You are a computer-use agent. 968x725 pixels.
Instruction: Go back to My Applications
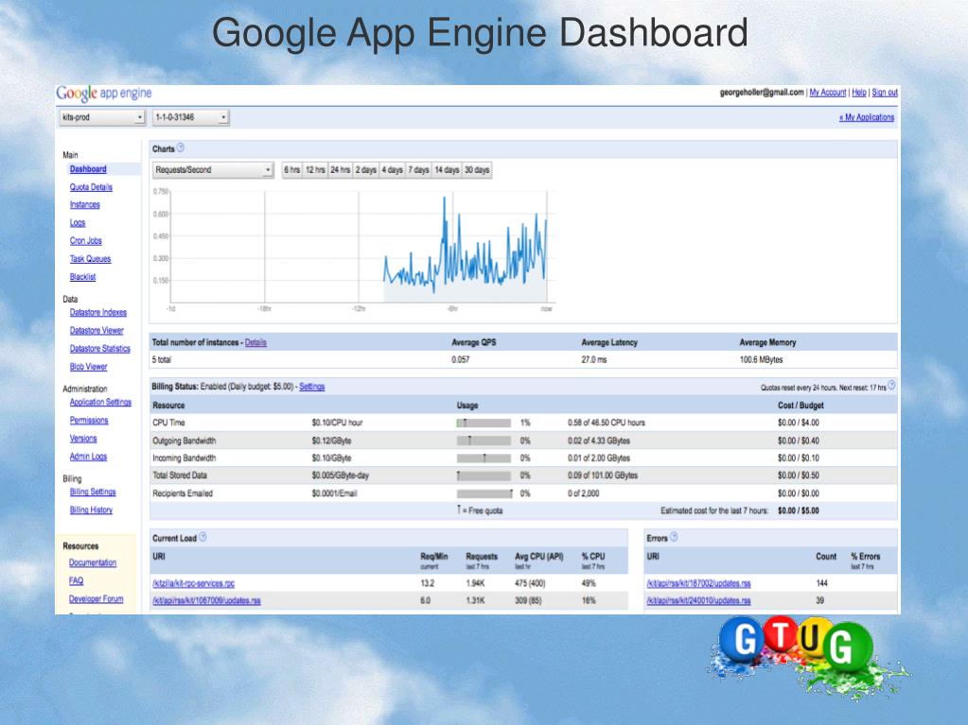pyautogui.click(x=866, y=117)
